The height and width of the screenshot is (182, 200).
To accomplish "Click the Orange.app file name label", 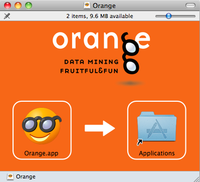I will click(x=41, y=153).
